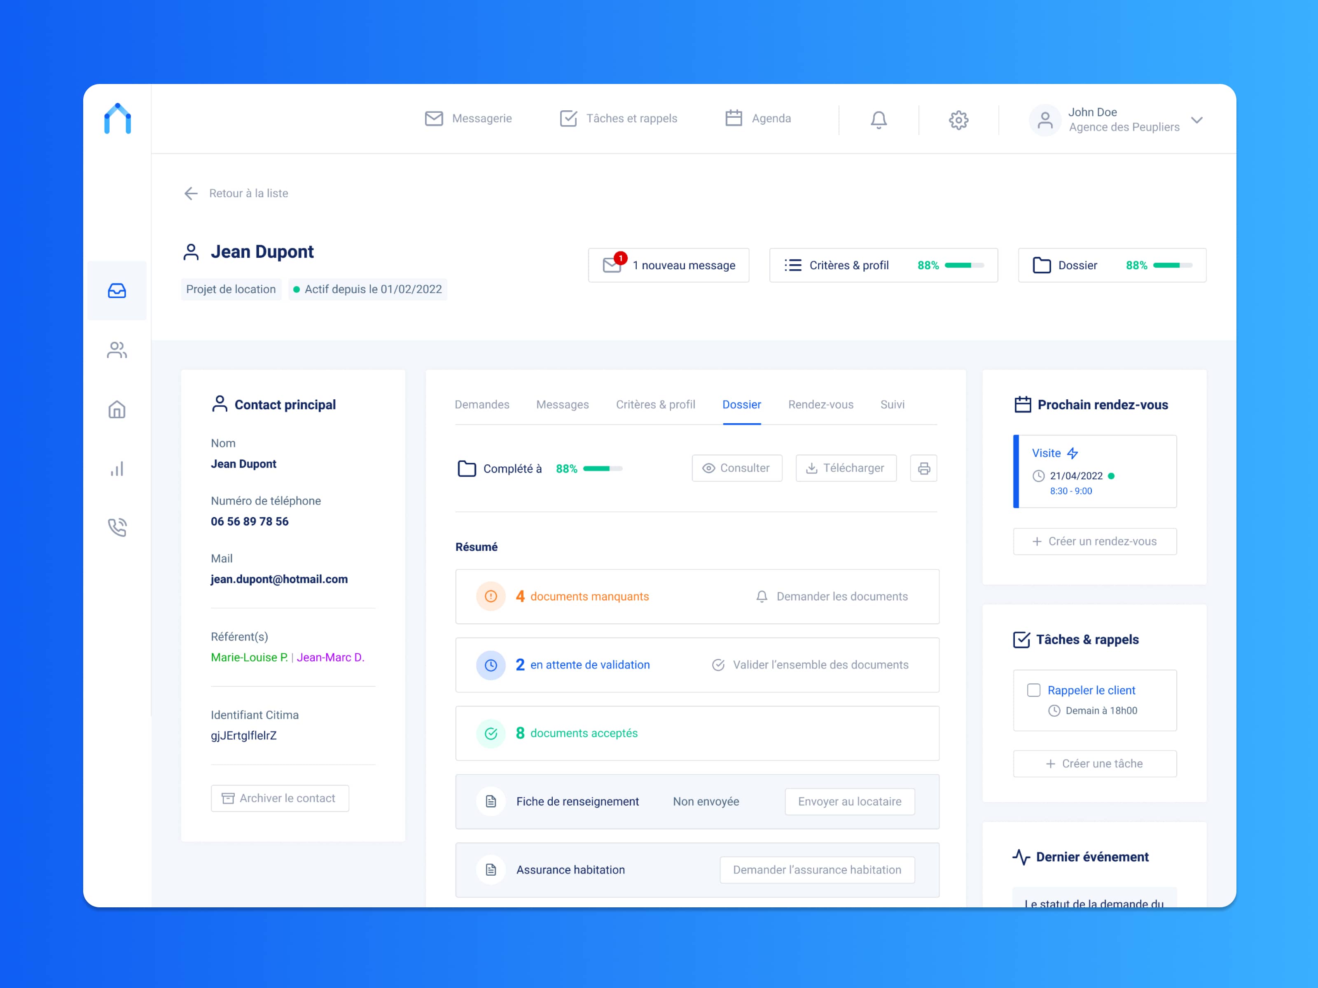Click the Critères & profil 88% button
The width and height of the screenshot is (1318, 988).
point(883,265)
